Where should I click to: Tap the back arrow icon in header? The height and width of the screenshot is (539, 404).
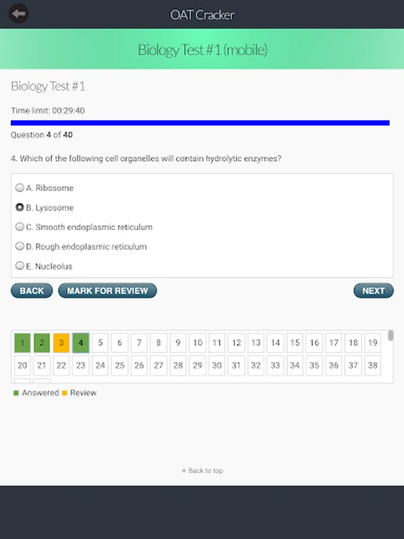(19, 14)
